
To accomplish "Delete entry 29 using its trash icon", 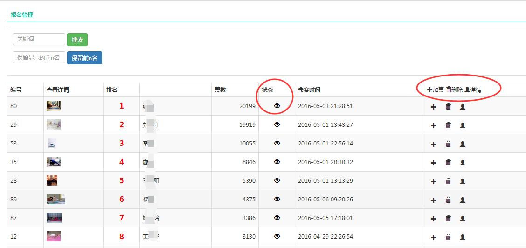I will click(448, 125).
